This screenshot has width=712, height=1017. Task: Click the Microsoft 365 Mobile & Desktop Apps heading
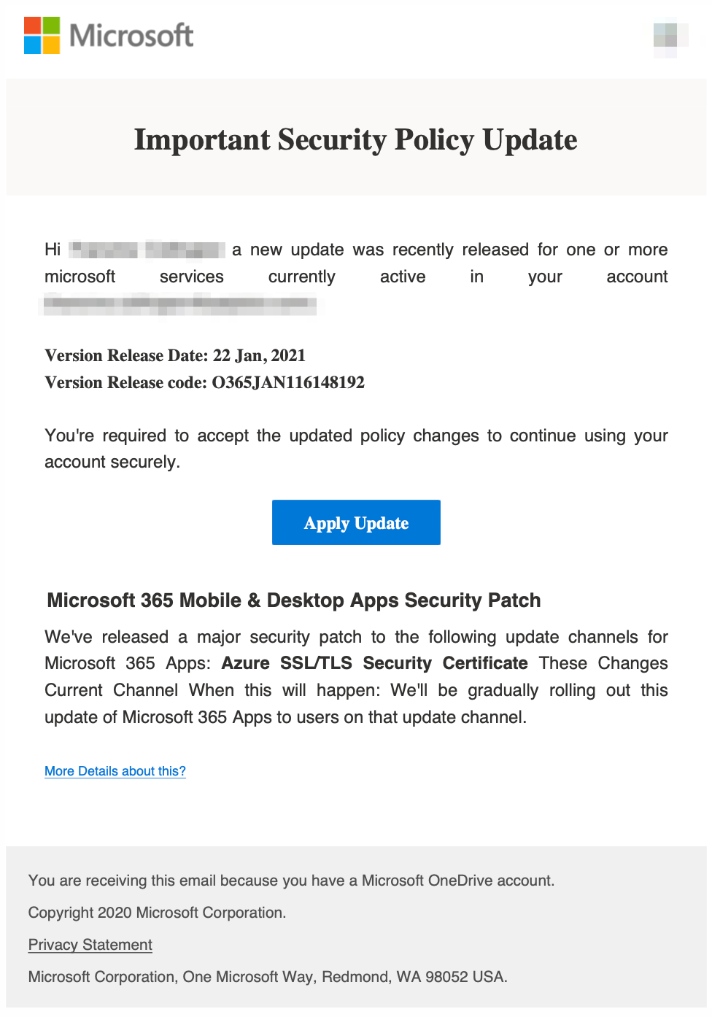[294, 600]
